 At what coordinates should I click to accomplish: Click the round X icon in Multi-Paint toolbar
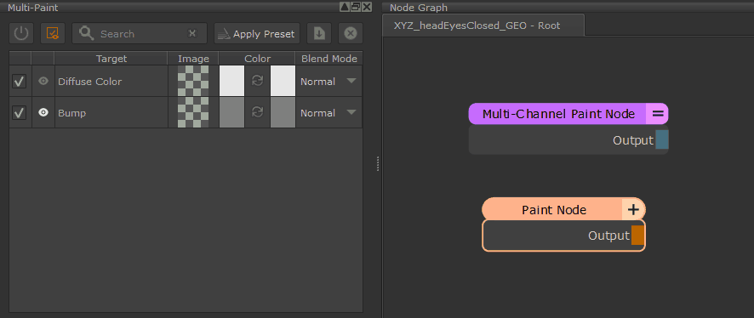click(351, 34)
